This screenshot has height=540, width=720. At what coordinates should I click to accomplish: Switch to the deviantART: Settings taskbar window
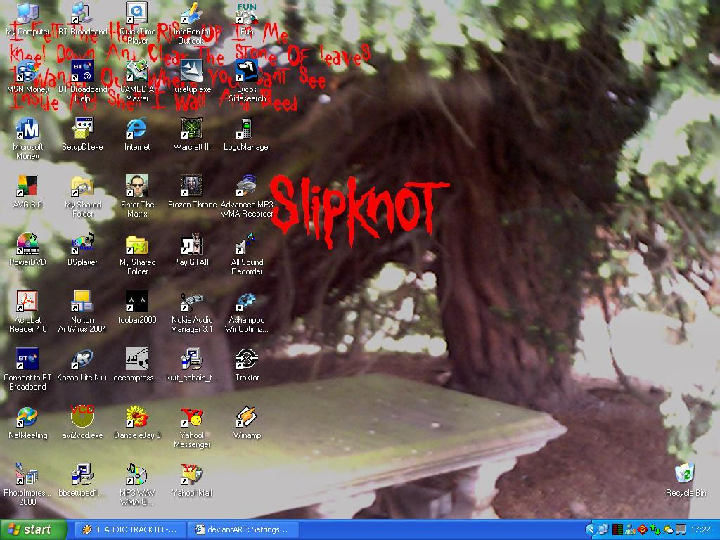tap(243, 530)
